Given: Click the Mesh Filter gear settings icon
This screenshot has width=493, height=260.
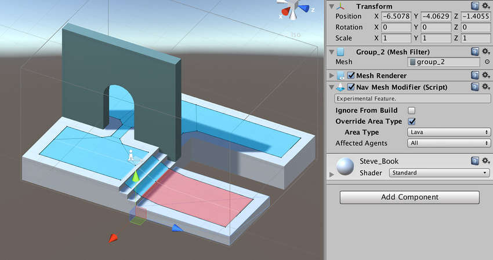Looking at the screenshot, I should pos(486,52).
